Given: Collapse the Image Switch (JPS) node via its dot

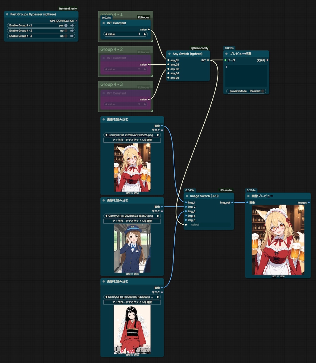Looking at the screenshot, I should point(187,196).
